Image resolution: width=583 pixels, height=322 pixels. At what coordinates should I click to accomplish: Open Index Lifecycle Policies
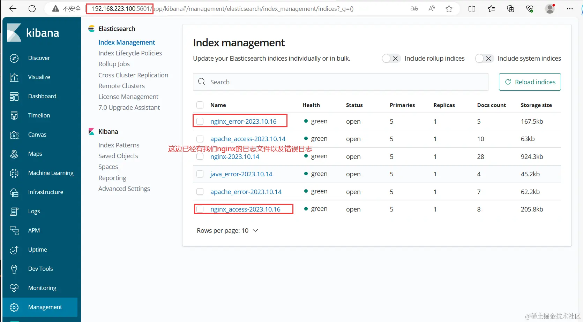click(130, 53)
